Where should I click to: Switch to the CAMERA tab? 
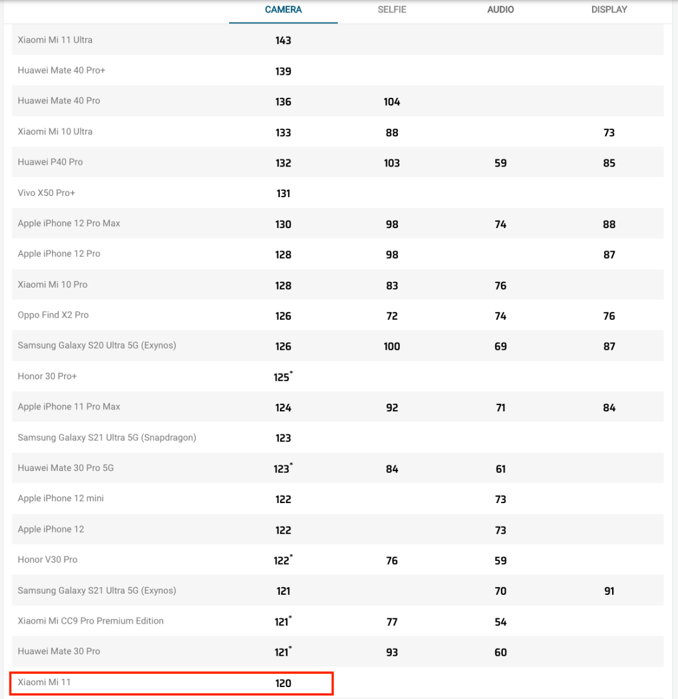tap(283, 10)
